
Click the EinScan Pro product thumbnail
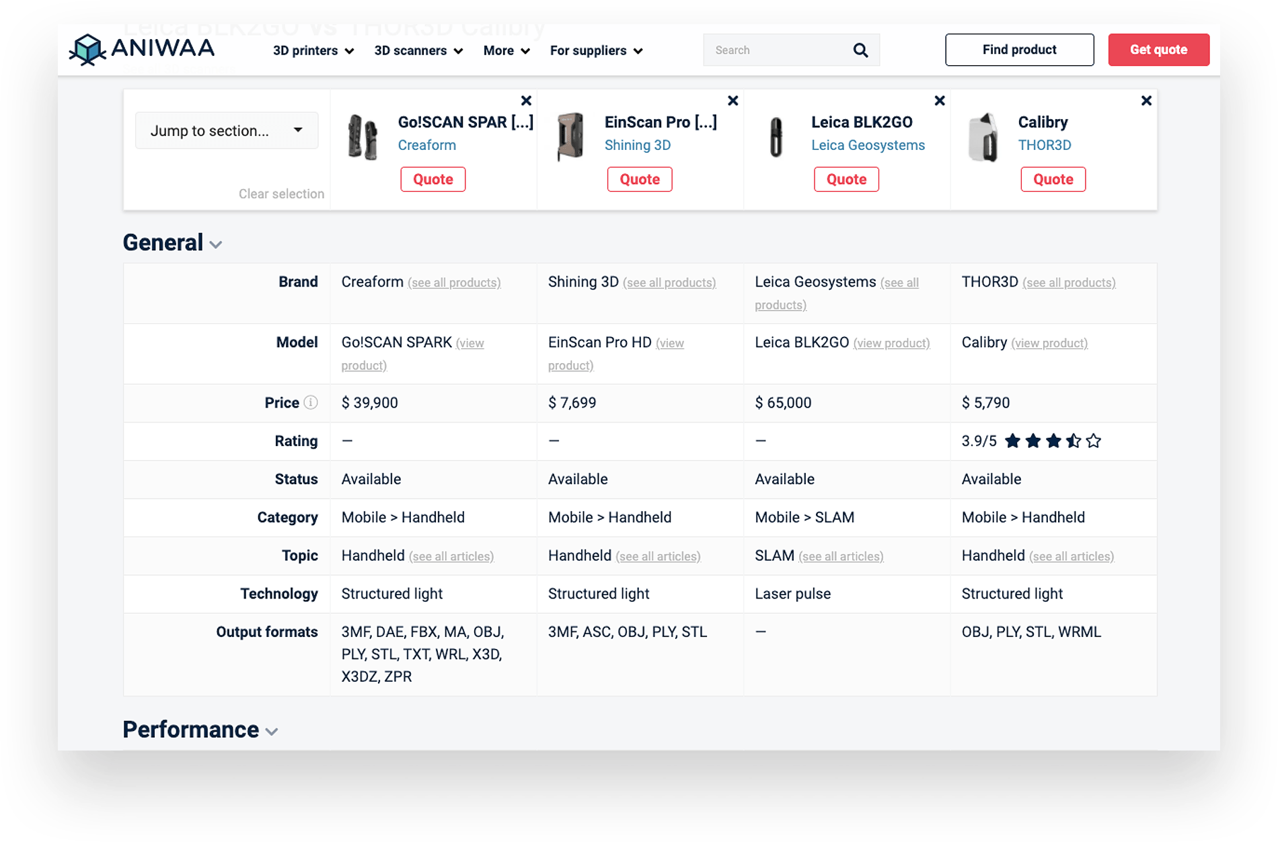point(570,137)
